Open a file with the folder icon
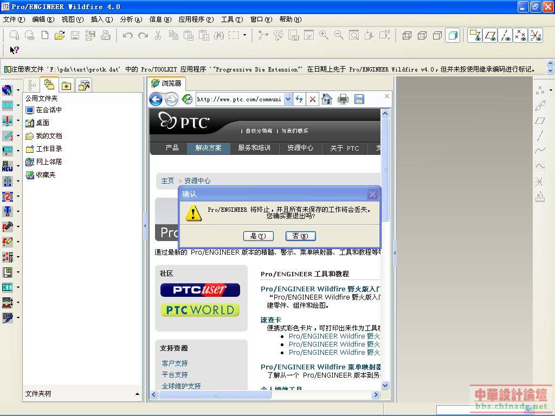Viewport: 555px width, 416px height. 60,35
